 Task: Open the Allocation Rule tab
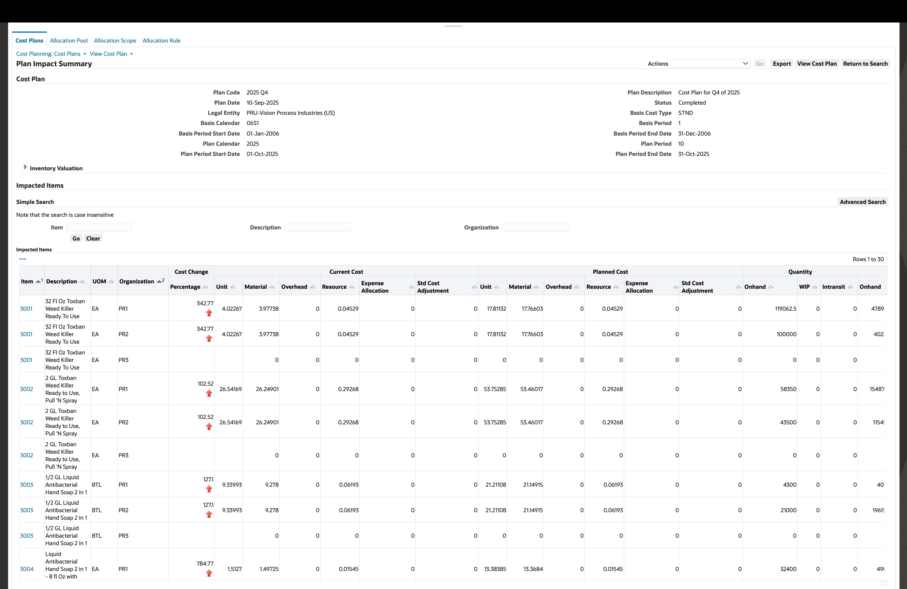pyautogui.click(x=161, y=41)
